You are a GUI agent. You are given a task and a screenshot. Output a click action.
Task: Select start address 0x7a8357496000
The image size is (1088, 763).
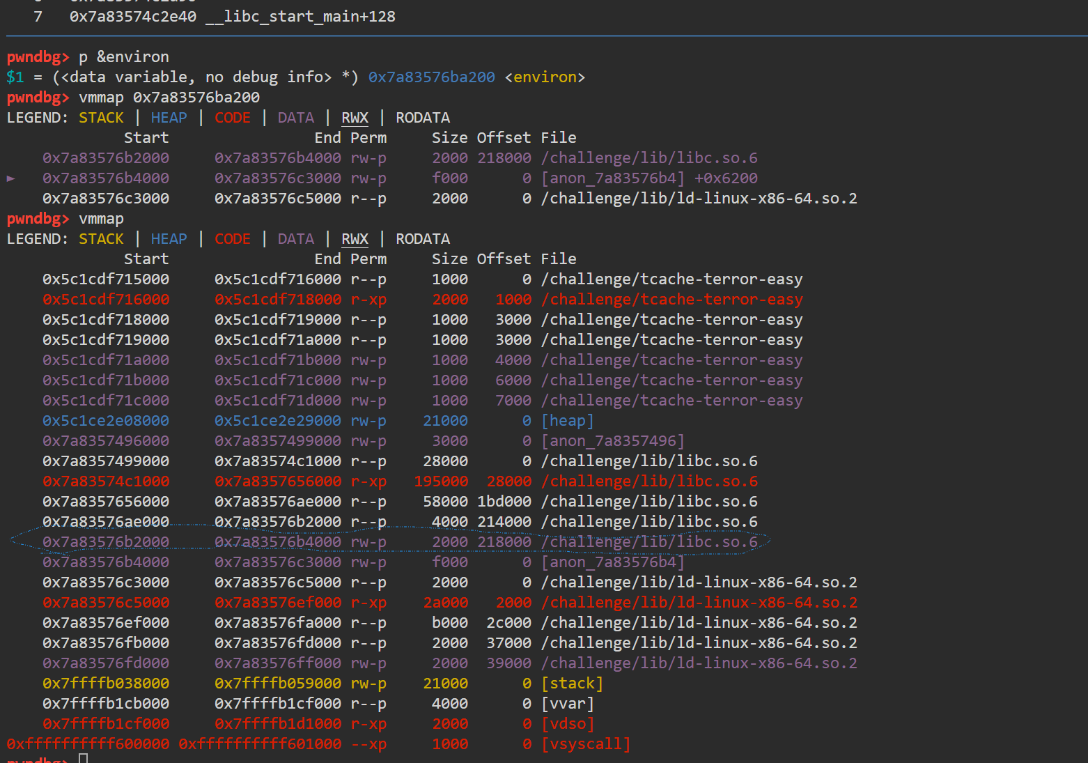pos(106,440)
